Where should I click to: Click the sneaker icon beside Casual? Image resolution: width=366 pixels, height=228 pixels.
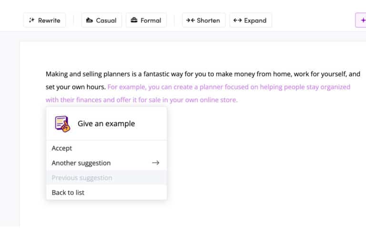point(90,20)
